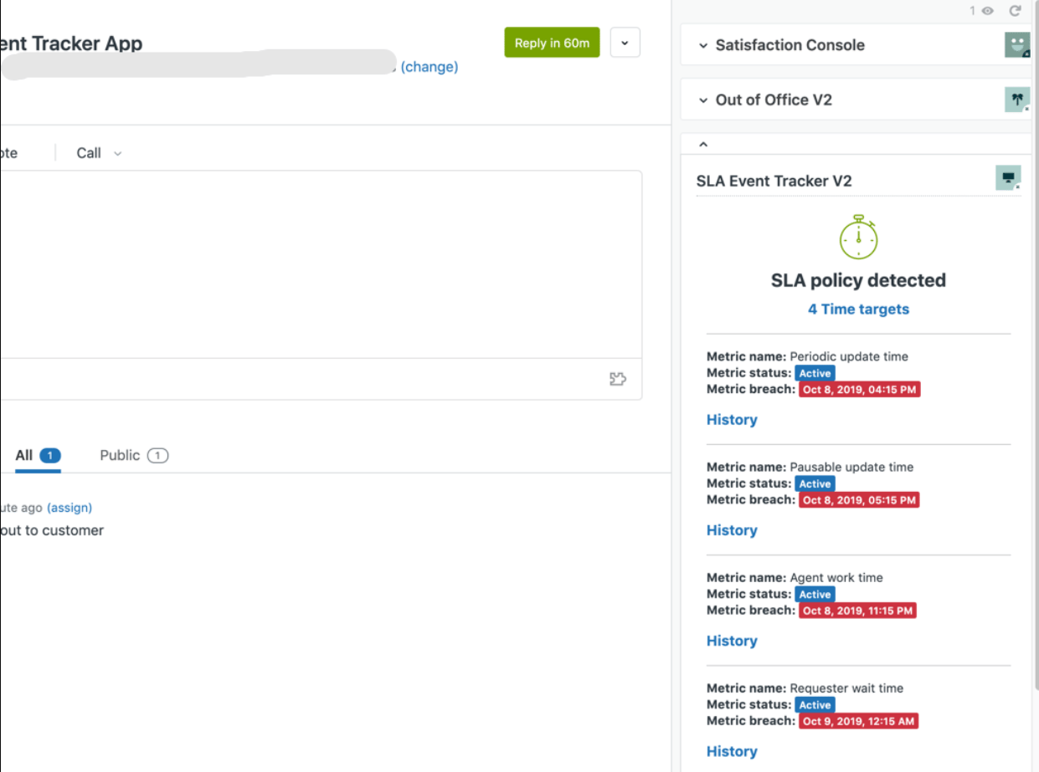Refresh the apps sidebar
1039x772 pixels.
1016,11
